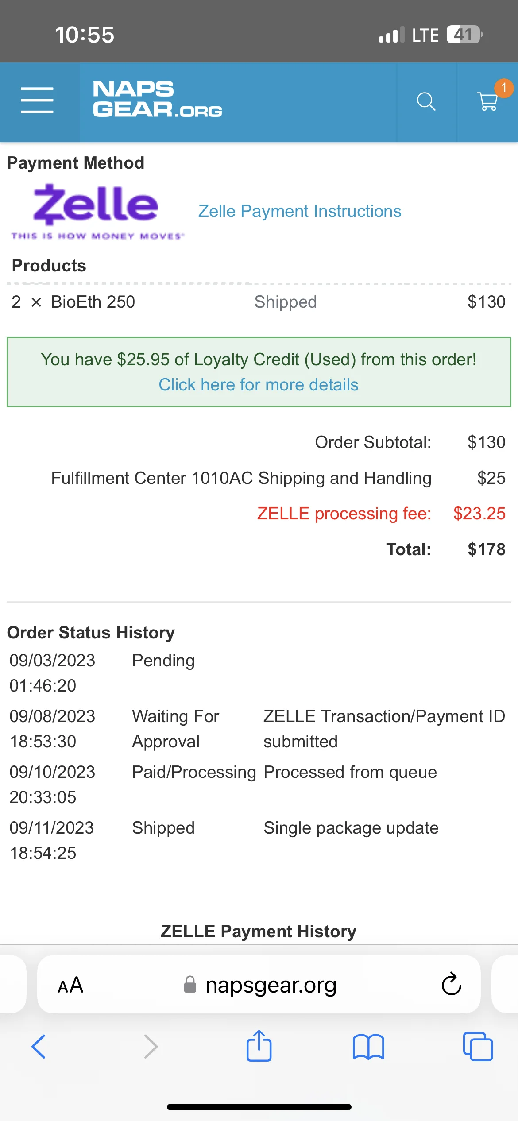Open the shopping cart
Viewport: 518px width, 1121px height.
(487, 101)
